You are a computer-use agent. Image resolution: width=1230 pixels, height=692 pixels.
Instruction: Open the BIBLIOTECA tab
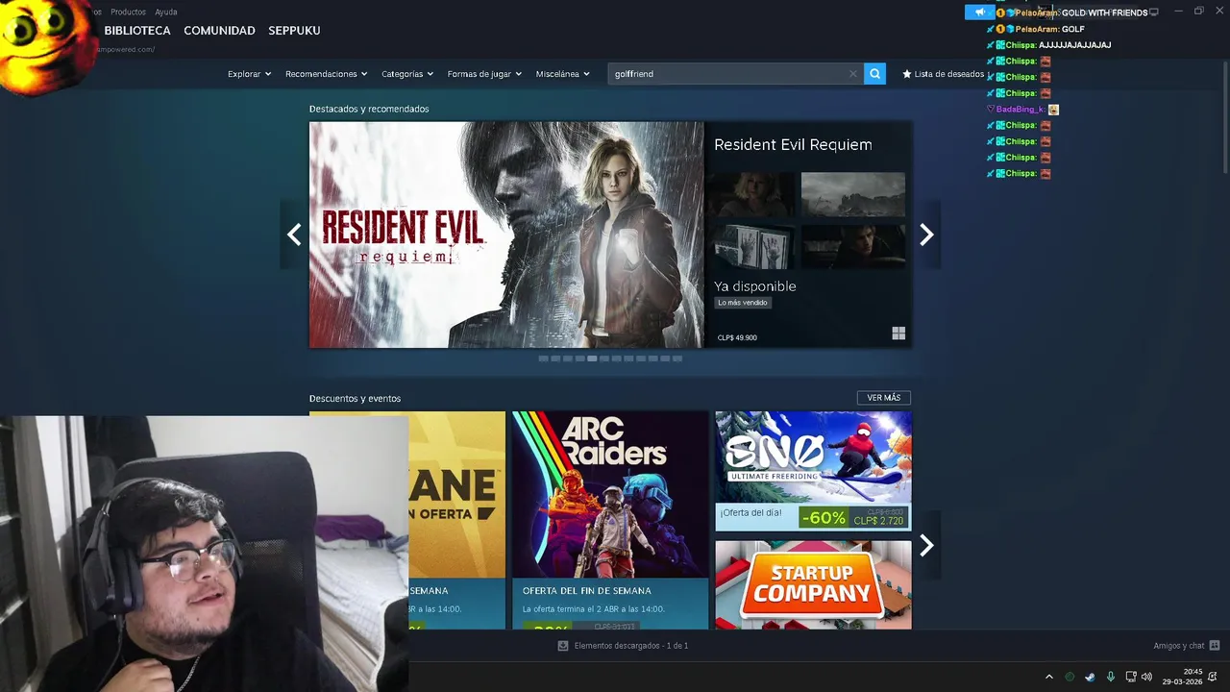(x=137, y=31)
